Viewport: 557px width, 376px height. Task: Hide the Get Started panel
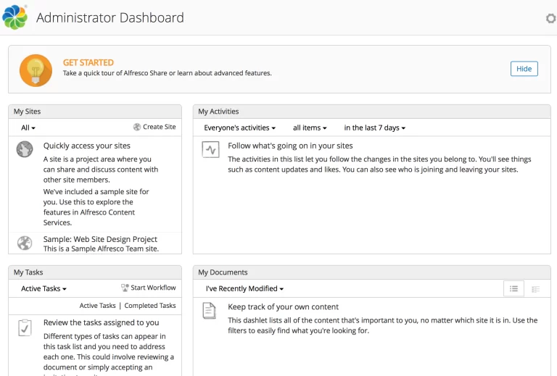pos(524,69)
